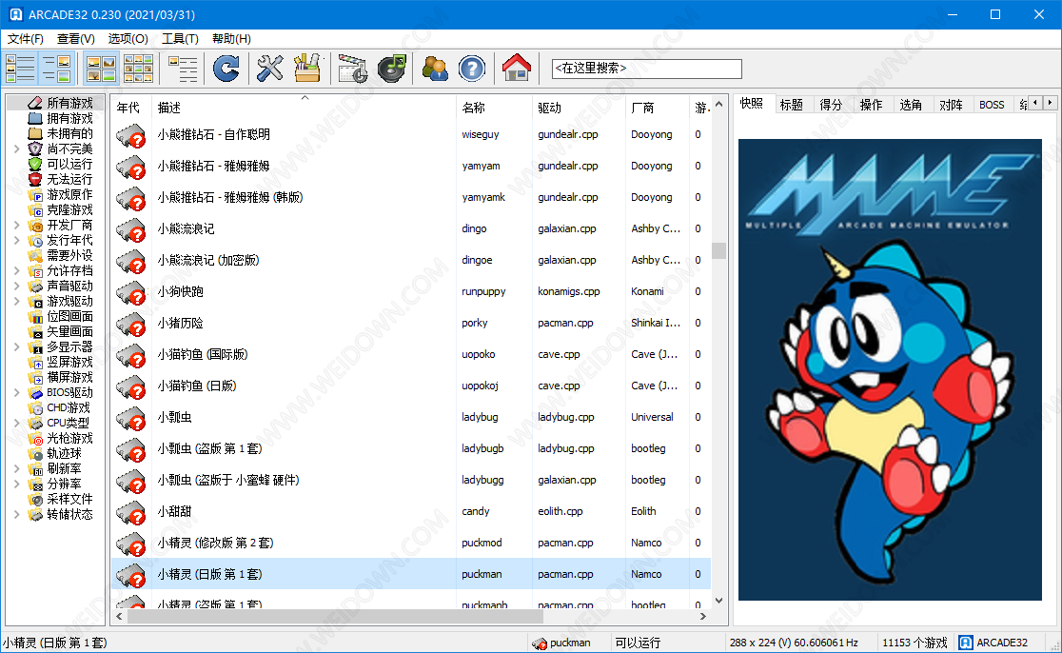Expand the 允许存档 tree node

pyautogui.click(x=17, y=270)
